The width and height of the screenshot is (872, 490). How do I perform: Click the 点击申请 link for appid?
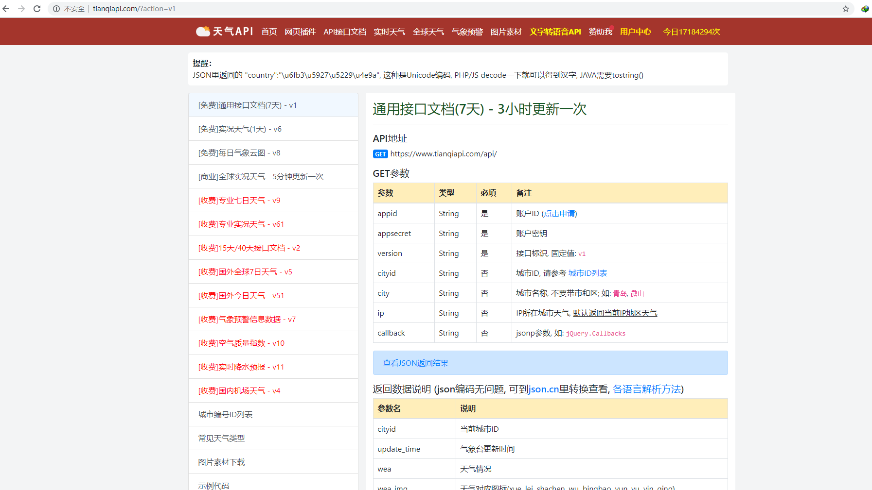pyautogui.click(x=559, y=214)
